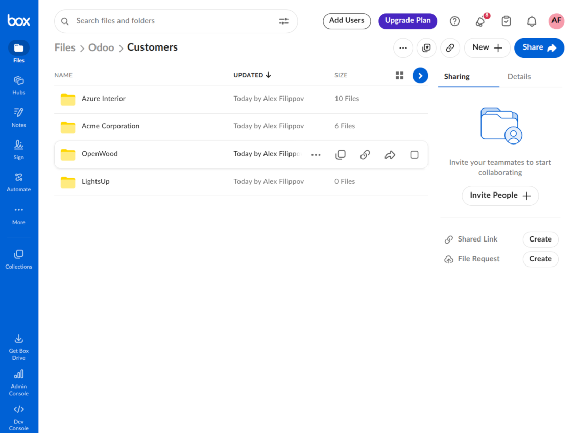Switch to the Sharing tab
Image resolution: width=577 pixels, height=433 pixels.
click(x=456, y=77)
